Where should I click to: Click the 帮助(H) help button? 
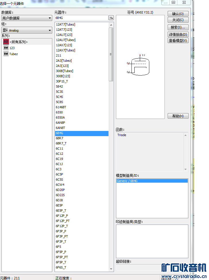click(178, 116)
